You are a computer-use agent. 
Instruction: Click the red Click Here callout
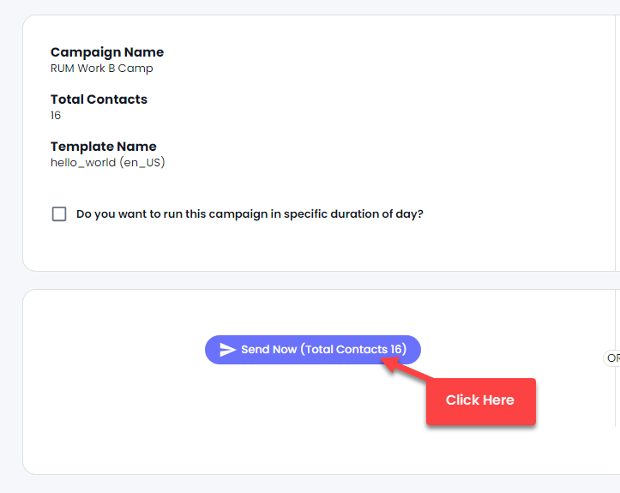click(x=481, y=401)
